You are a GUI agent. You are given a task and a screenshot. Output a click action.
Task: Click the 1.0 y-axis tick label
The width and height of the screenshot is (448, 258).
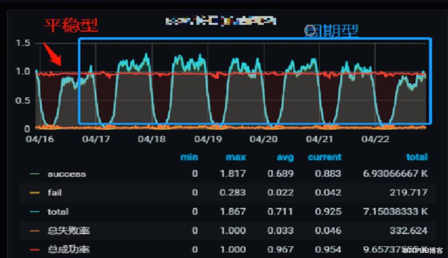(x=23, y=71)
